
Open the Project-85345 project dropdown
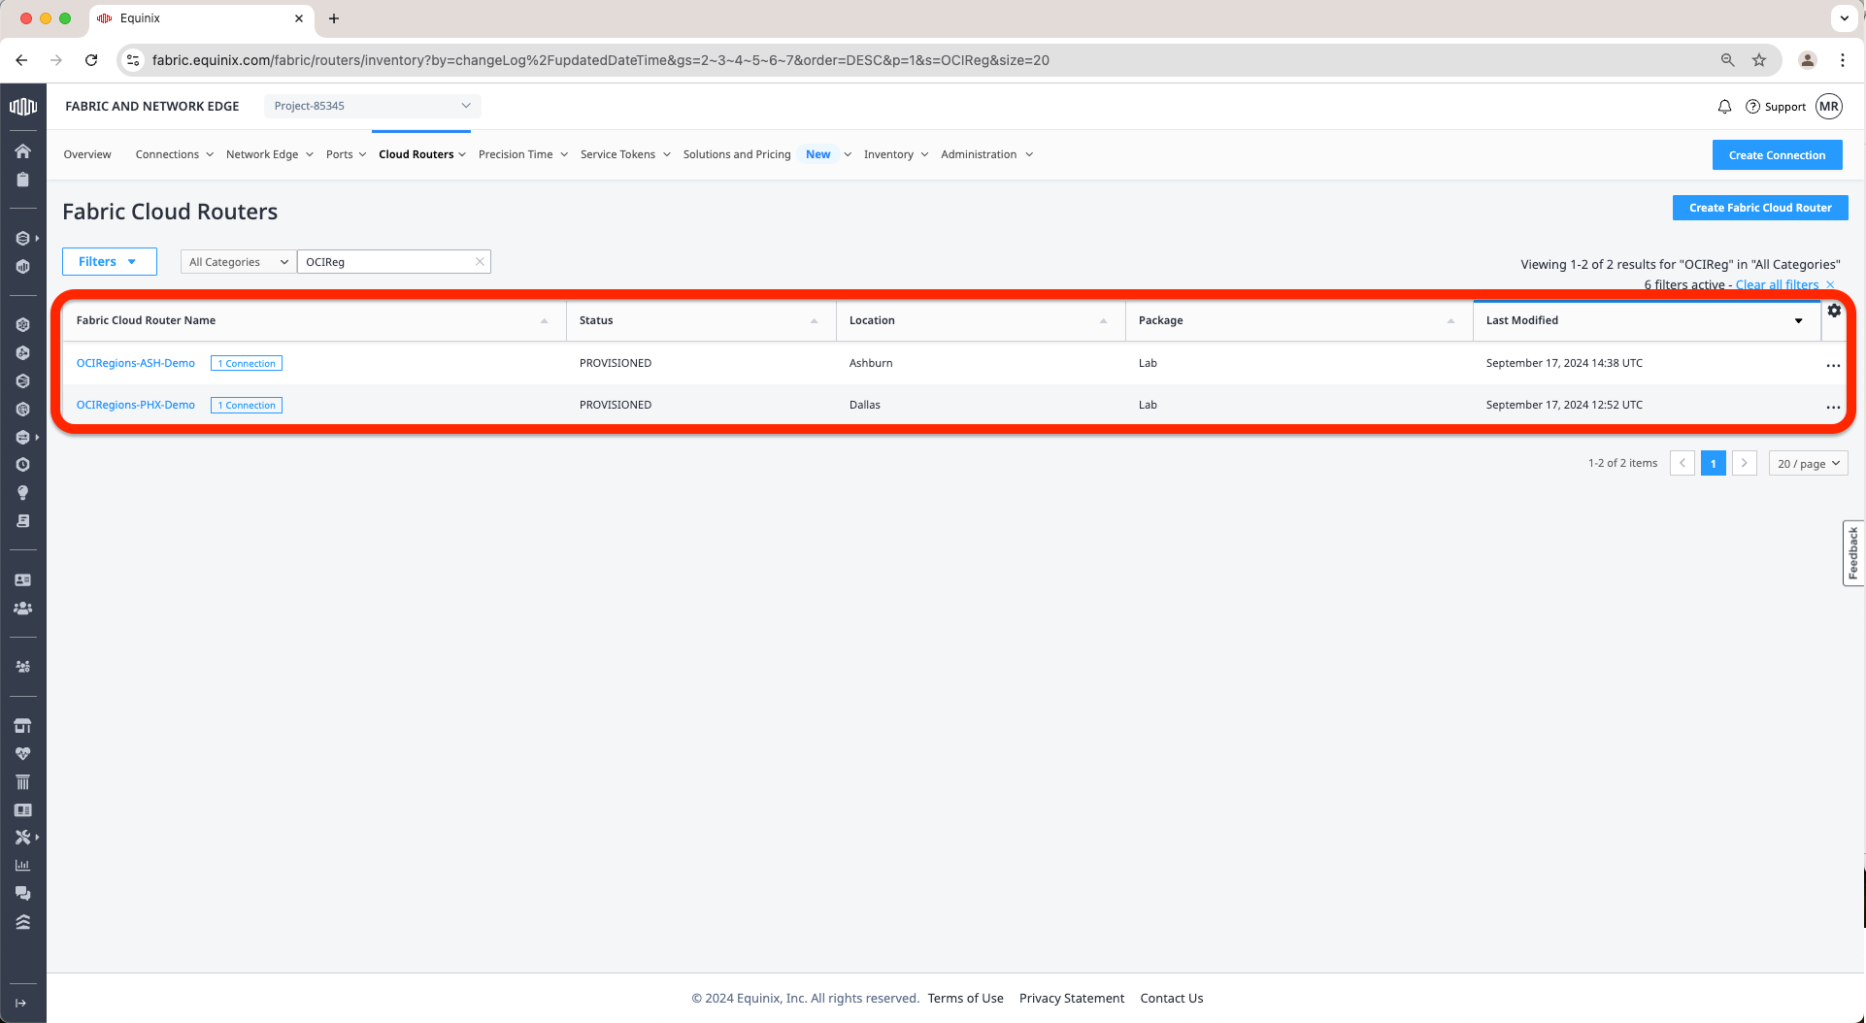coord(372,106)
